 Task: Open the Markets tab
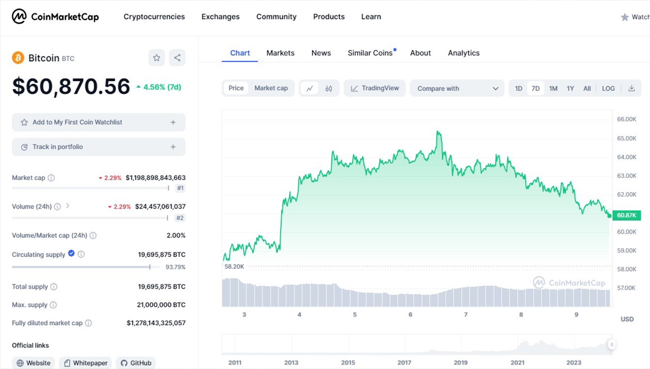point(280,53)
